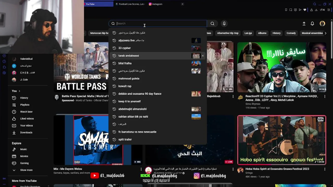Choose fc barcelona vs new newcastle suggestion
The width and height of the screenshot is (333, 187).
point(158,132)
